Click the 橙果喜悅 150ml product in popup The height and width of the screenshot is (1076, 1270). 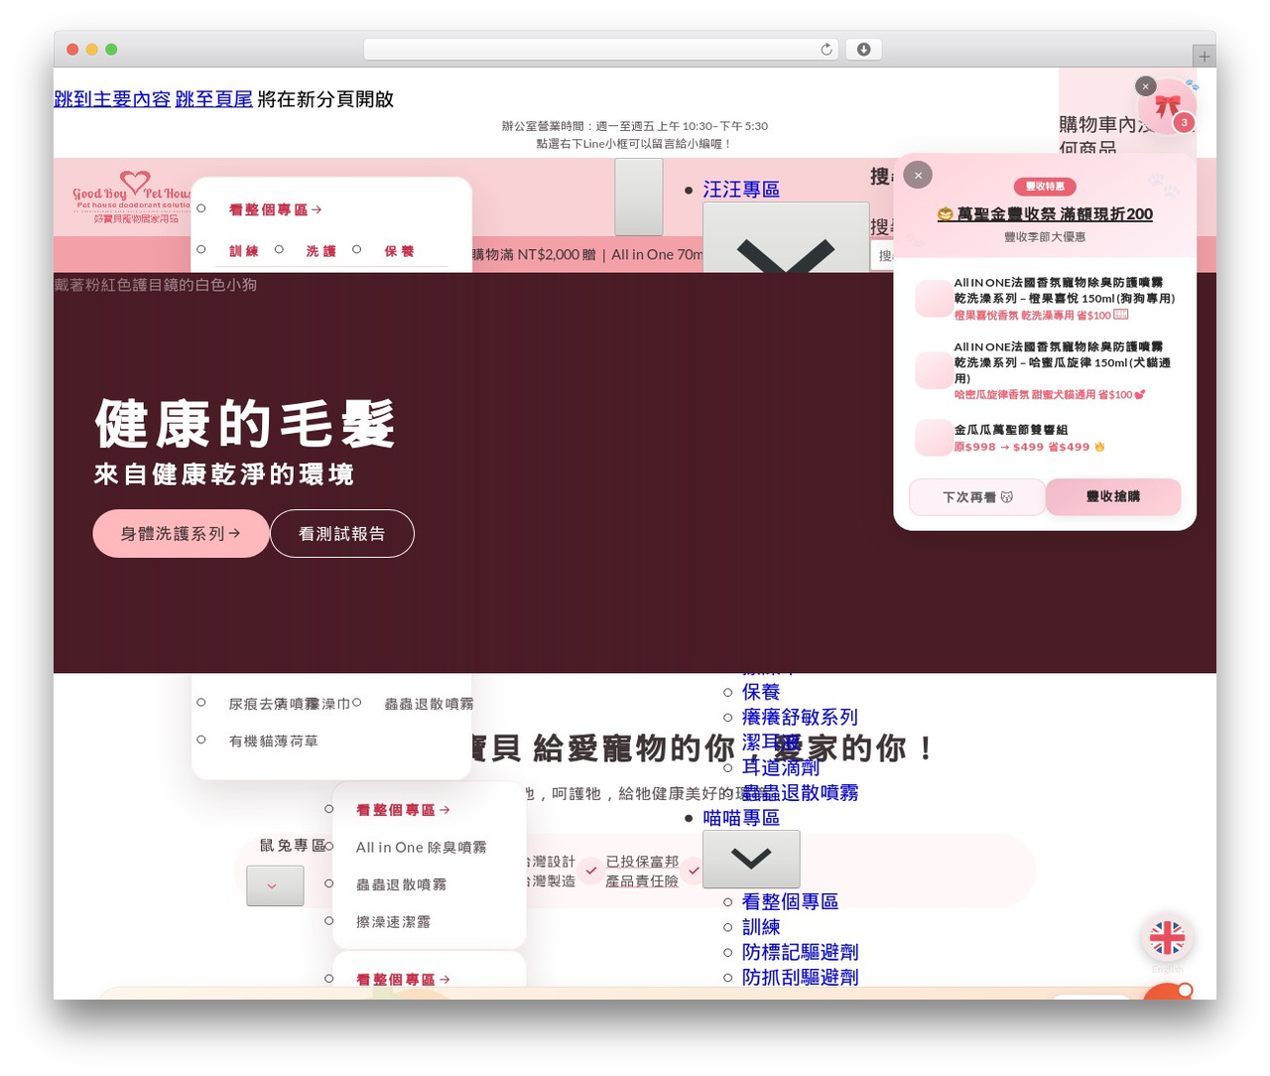[x=1046, y=299]
